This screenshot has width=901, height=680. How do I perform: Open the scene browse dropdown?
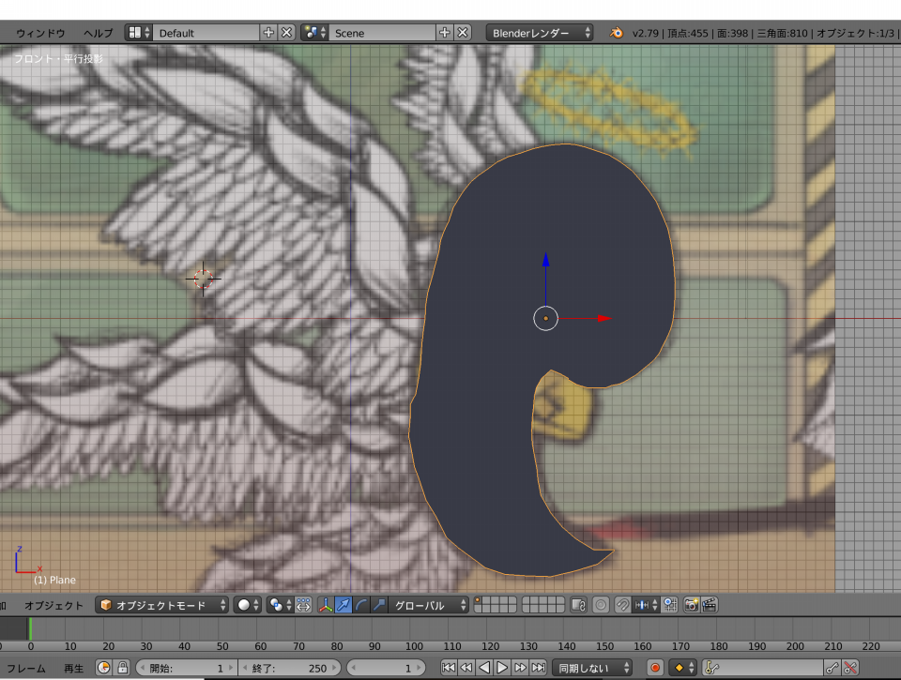point(314,33)
